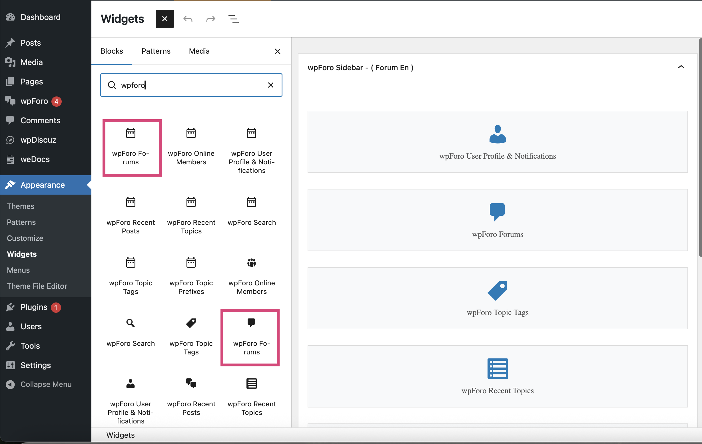Switch to the Media tab
Screen dimensions: 702x444
click(x=199, y=51)
